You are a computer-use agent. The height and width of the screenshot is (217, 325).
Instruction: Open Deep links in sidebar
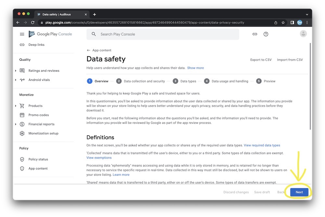tap(36, 45)
